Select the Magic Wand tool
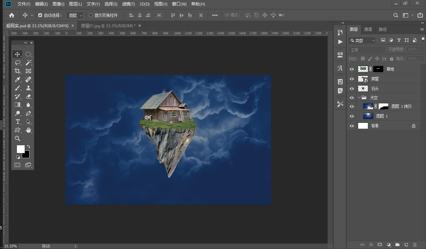Viewport: 426px width, 249px height. click(29, 63)
